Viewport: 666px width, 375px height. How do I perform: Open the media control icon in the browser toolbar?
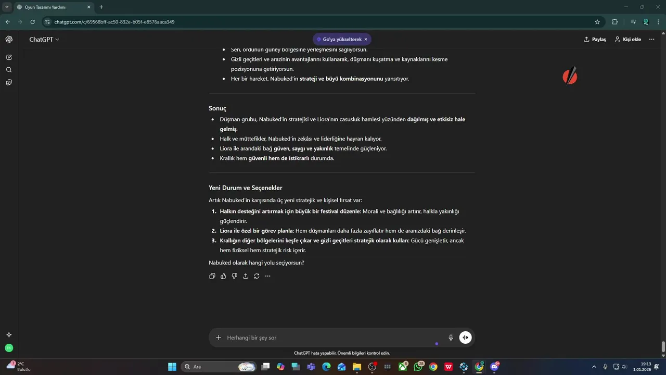pos(633,22)
